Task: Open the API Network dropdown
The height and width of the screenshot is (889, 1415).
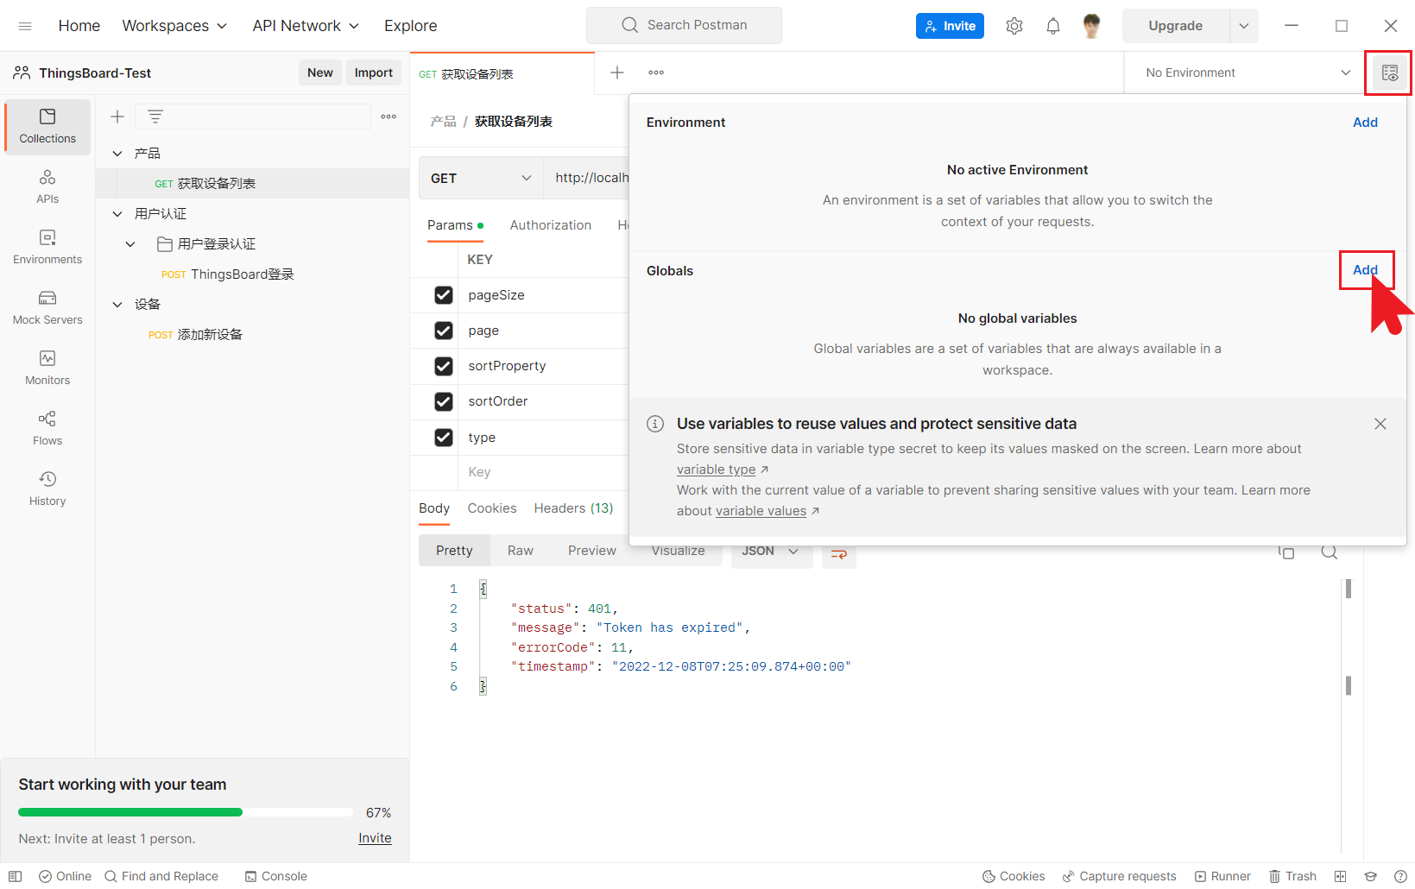Action: point(306,26)
